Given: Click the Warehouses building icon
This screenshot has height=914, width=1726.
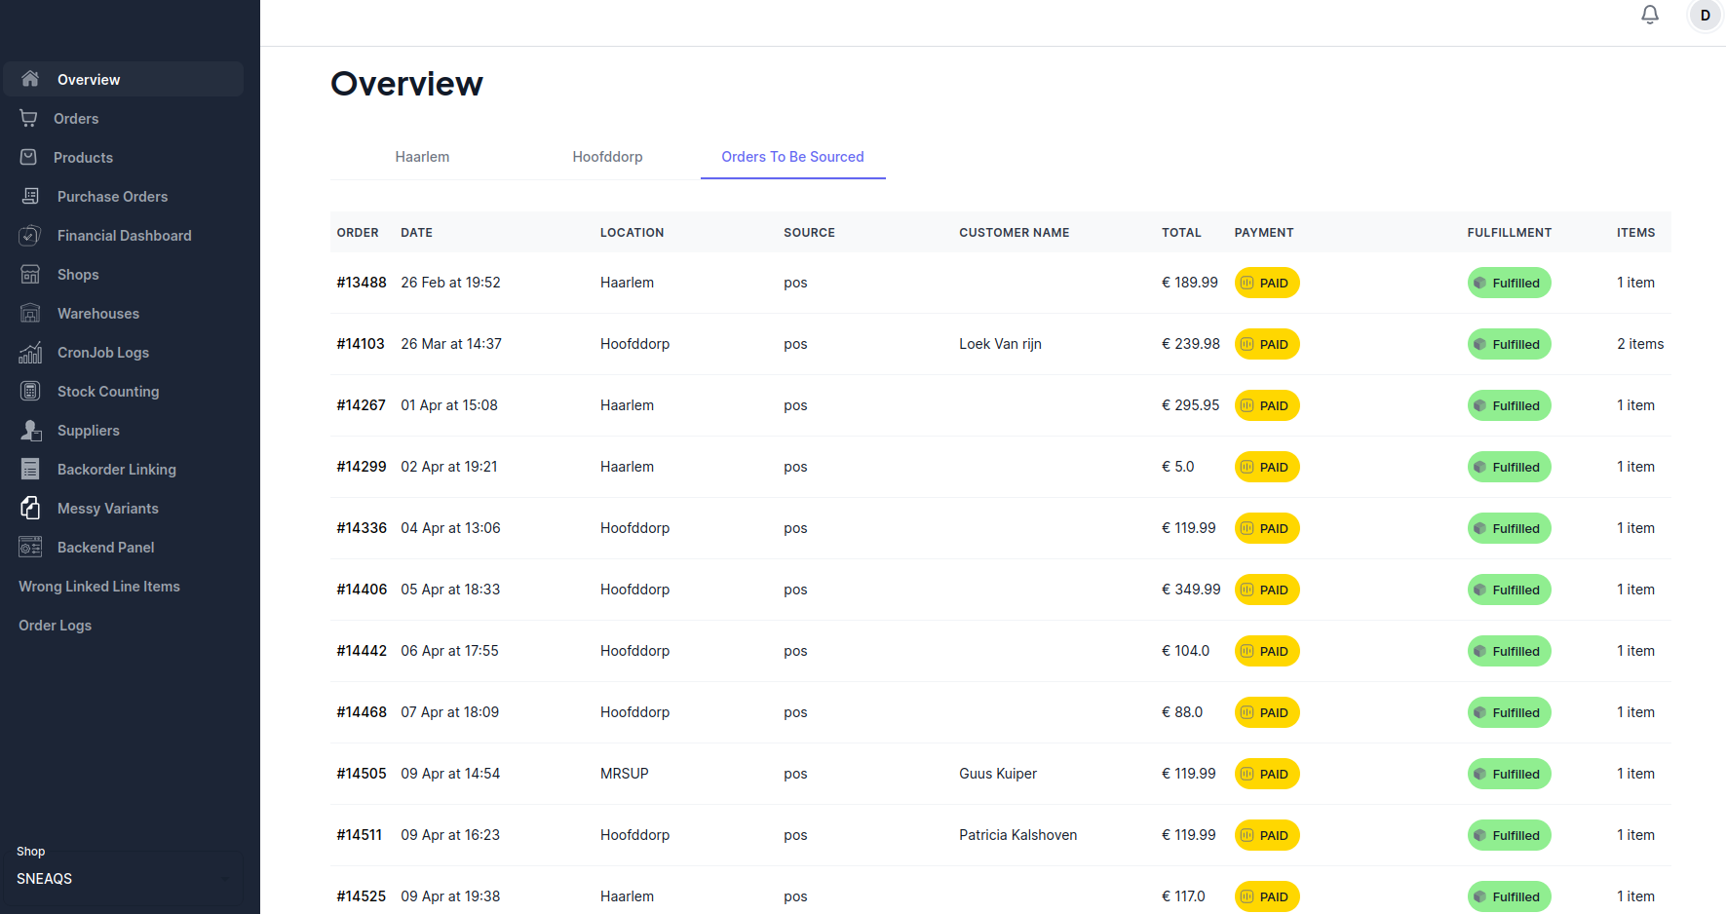Looking at the screenshot, I should coord(30,313).
